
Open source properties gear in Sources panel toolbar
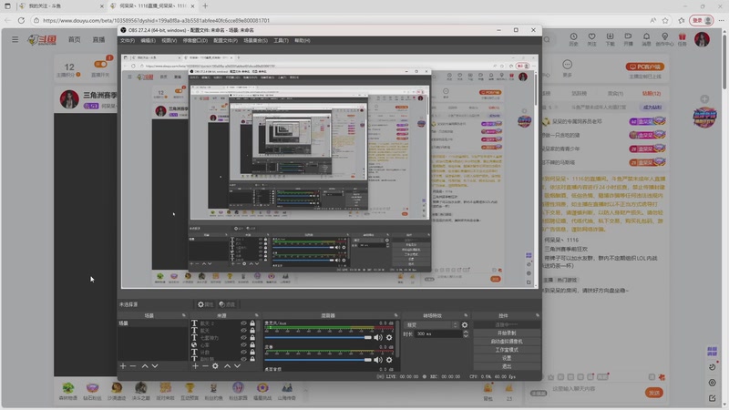point(215,366)
